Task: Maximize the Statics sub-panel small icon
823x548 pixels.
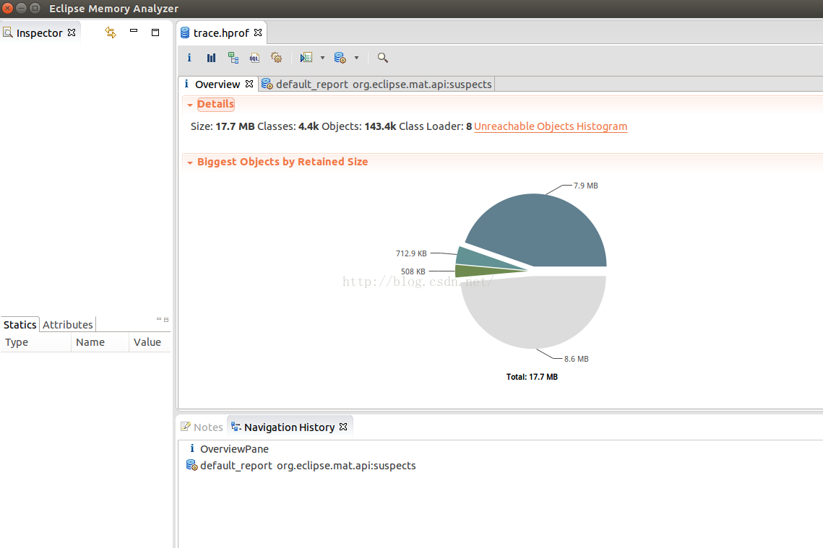Action: point(166,319)
